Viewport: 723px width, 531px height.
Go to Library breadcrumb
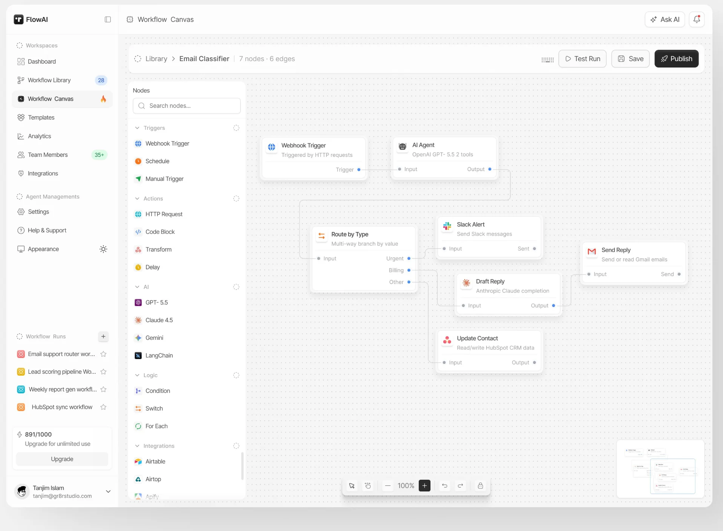pos(156,59)
